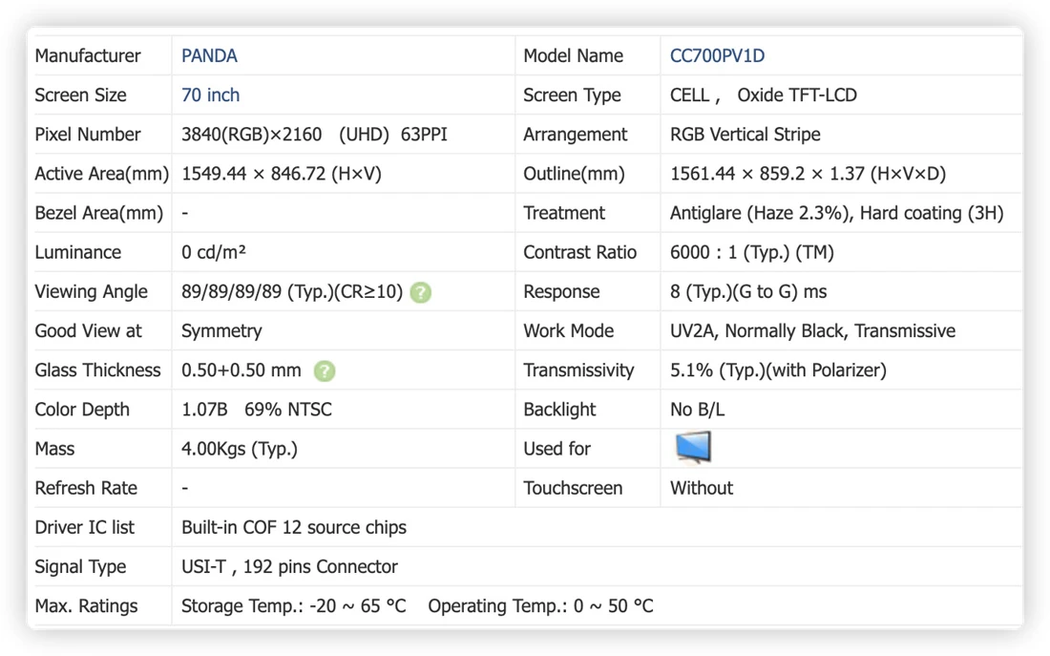Click the Work Mode label
This screenshot has width=1050, height=656.
tap(569, 331)
